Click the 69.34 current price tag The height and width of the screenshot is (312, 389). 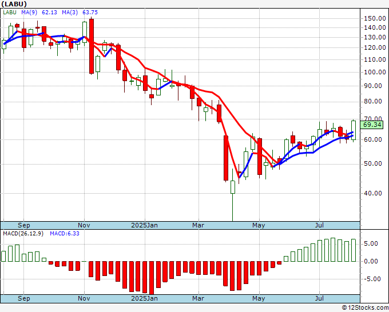372,125
